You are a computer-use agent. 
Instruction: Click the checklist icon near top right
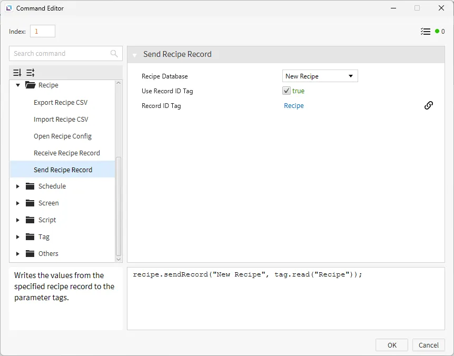426,32
